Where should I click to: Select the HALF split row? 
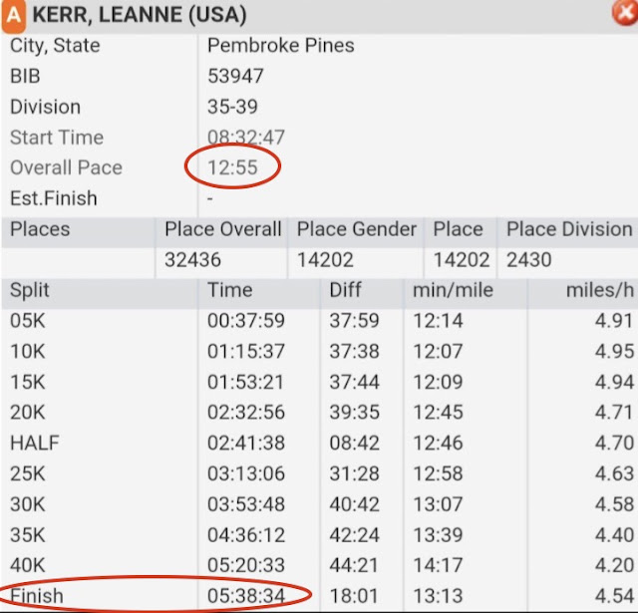click(x=319, y=443)
